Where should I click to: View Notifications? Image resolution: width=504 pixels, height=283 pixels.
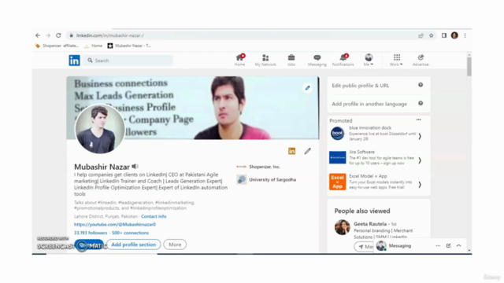click(x=343, y=60)
